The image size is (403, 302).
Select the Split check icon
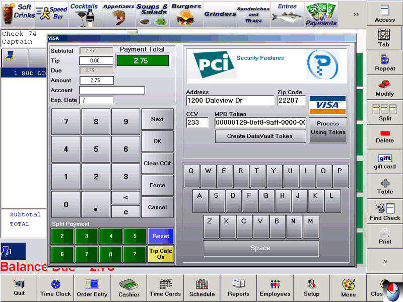pyautogui.click(x=384, y=112)
